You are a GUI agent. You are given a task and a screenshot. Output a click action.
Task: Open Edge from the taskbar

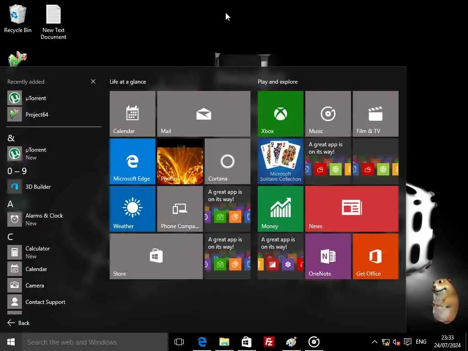(202, 342)
